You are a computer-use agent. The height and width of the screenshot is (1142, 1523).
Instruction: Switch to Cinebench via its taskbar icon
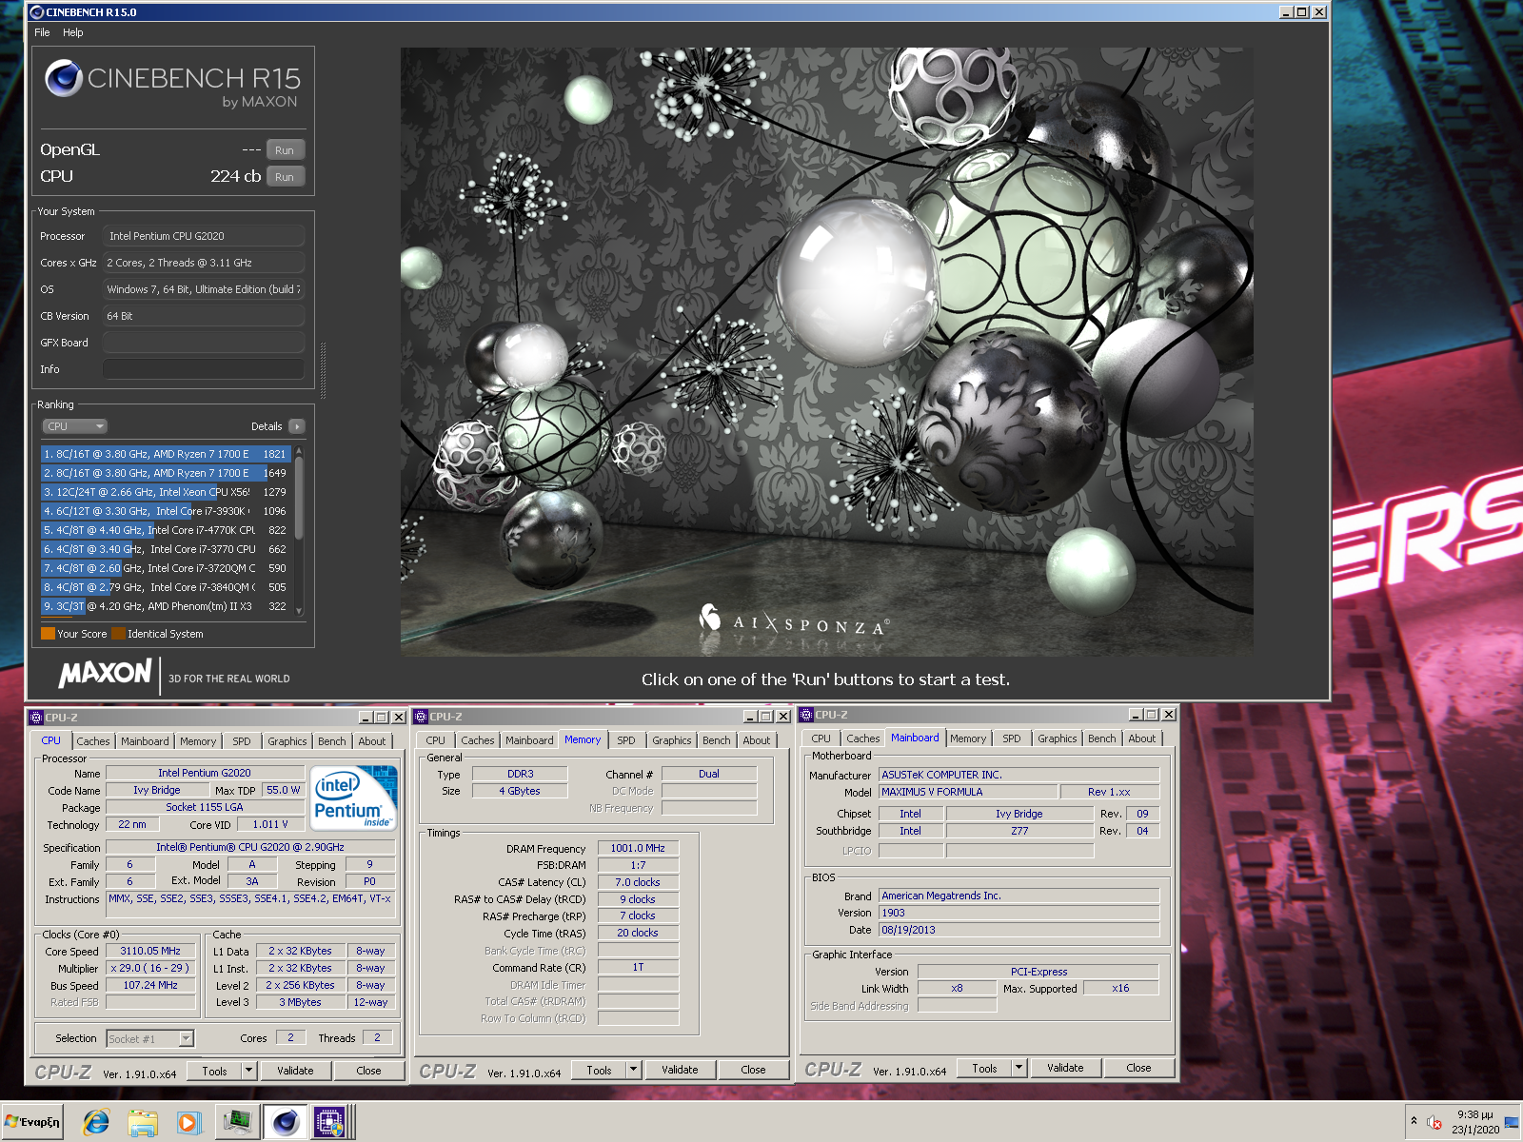(284, 1122)
